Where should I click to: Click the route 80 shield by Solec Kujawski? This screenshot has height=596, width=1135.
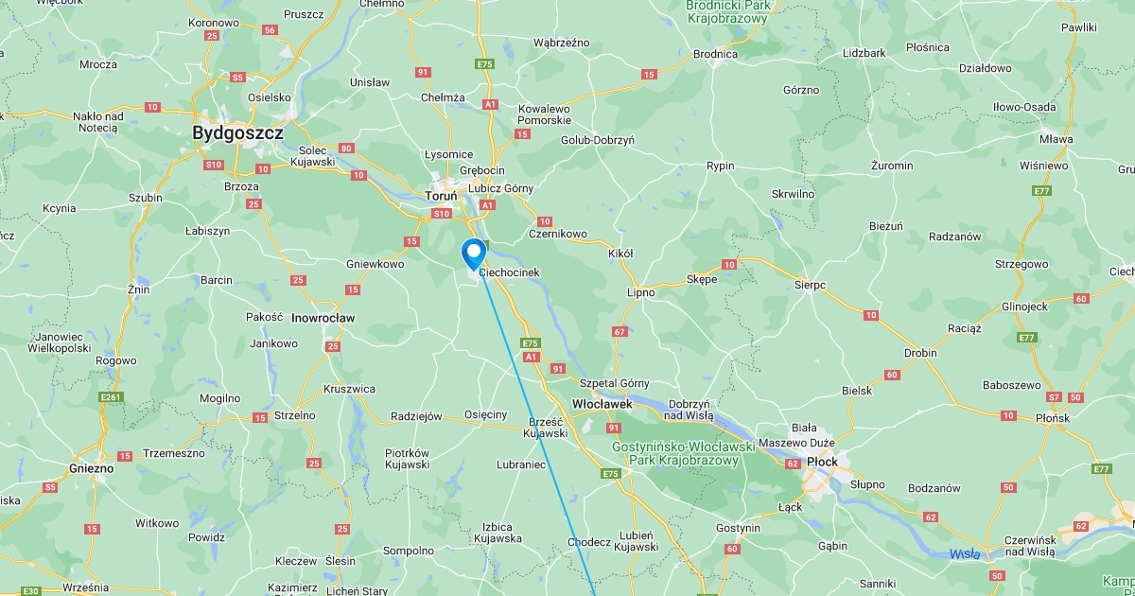click(346, 149)
